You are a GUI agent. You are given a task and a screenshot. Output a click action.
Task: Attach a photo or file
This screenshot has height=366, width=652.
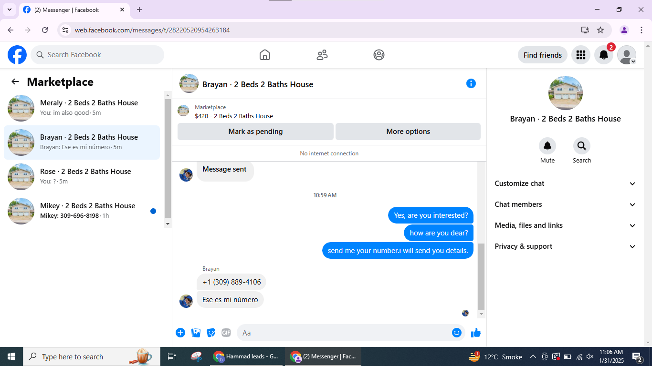click(196, 333)
